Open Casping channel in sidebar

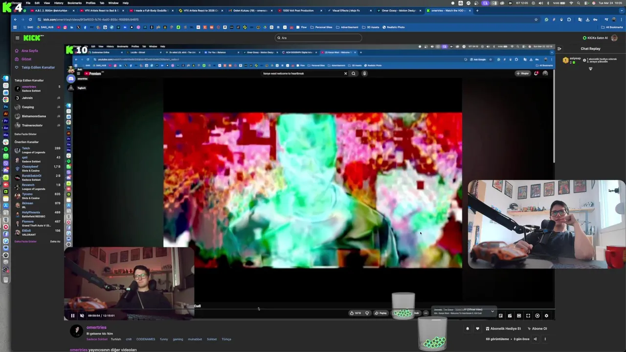38,107
